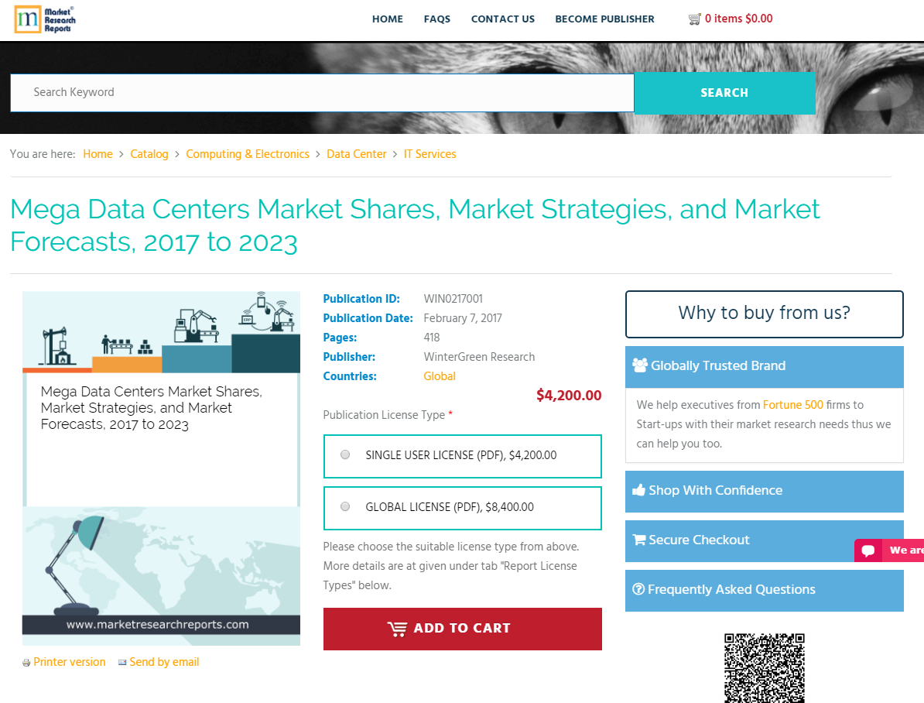Click the email icon next to Send by email

point(121,662)
